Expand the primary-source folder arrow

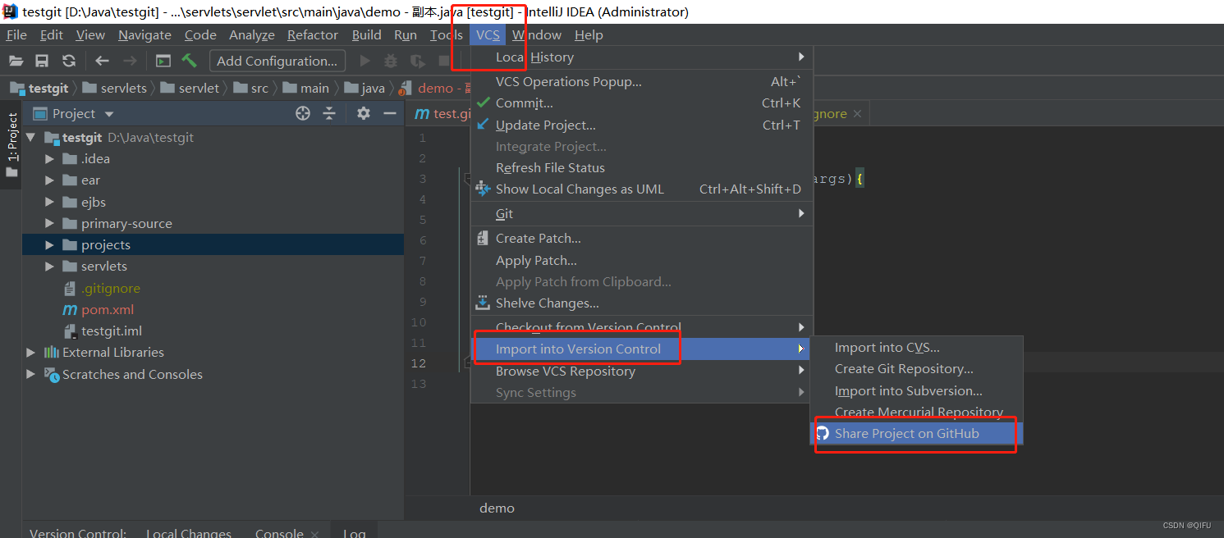[x=49, y=223]
